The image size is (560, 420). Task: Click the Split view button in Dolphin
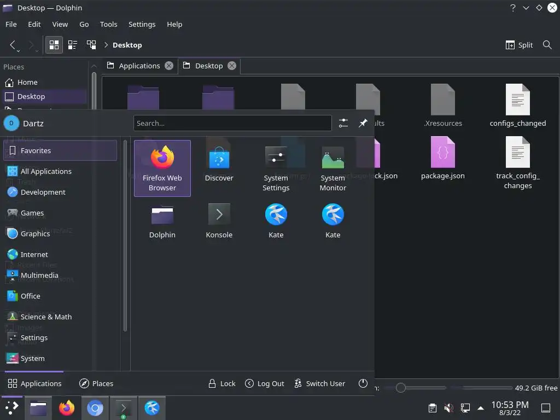click(x=520, y=45)
